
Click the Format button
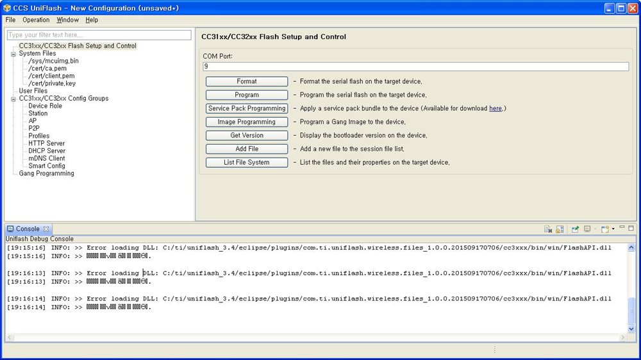pos(247,81)
